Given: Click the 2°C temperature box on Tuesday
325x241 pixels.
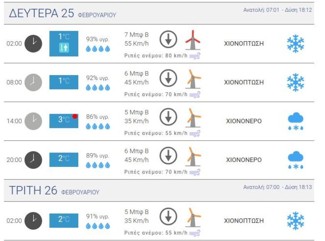Looking at the screenshot, I should pyautogui.click(x=64, y=220).
